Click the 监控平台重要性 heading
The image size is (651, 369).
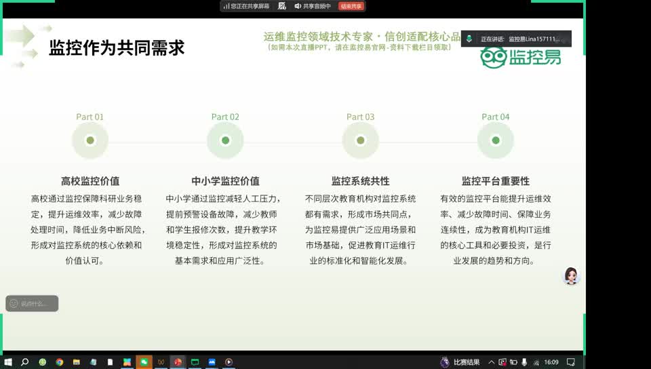tap(495, 181)
